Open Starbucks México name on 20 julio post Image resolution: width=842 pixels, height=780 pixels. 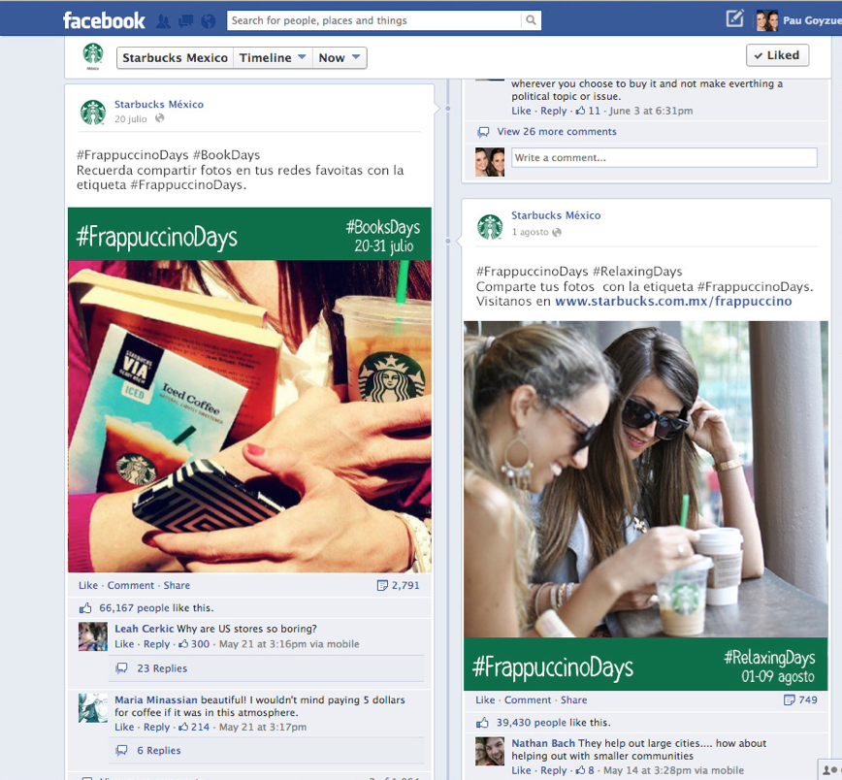tap(159, 104)
